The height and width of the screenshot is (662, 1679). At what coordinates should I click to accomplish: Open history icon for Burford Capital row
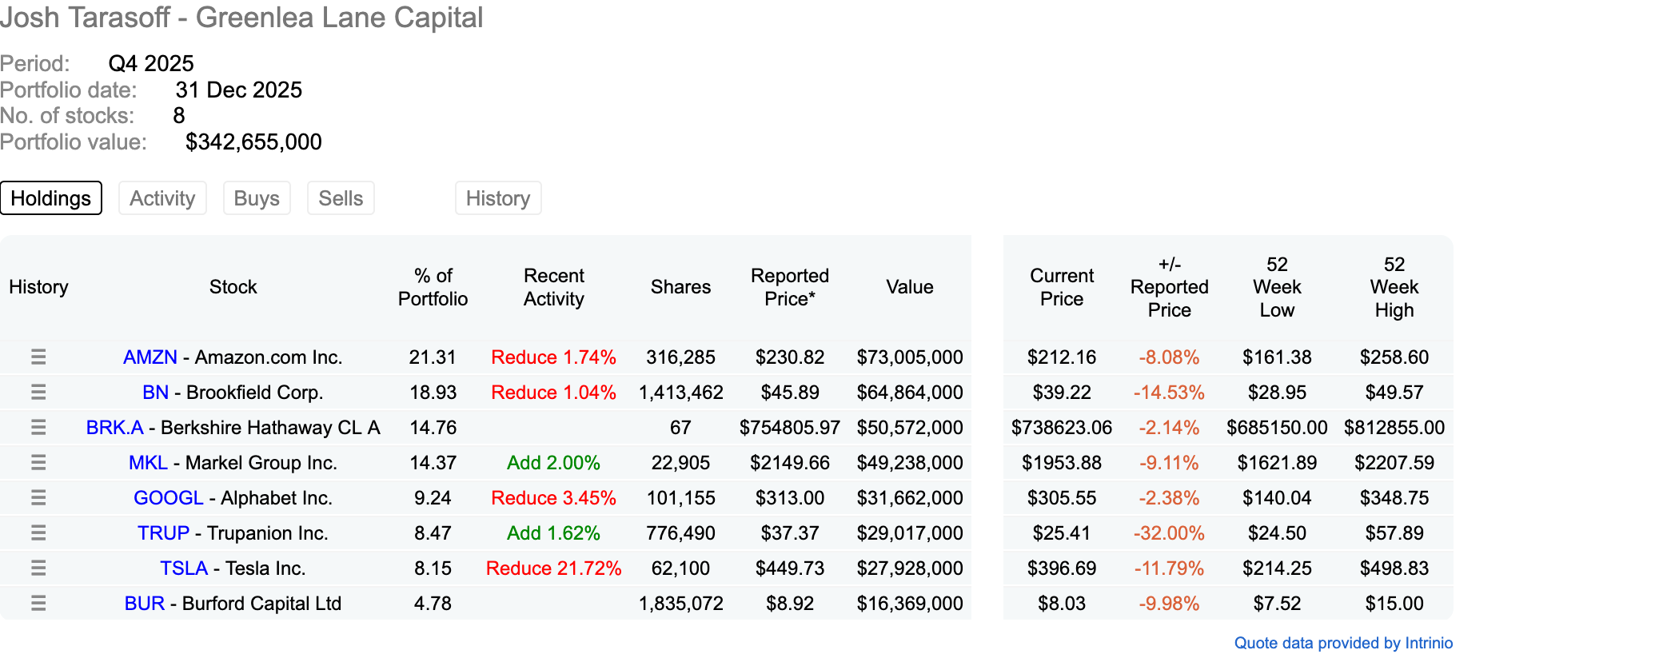[38, 604]
